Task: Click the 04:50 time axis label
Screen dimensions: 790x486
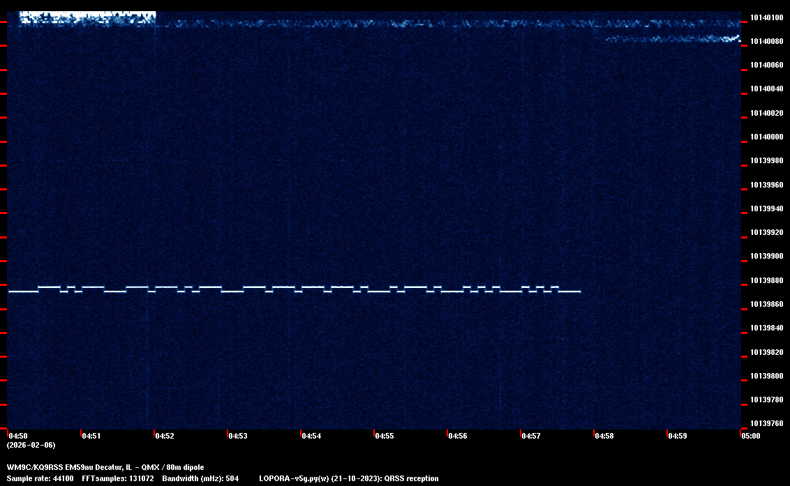Action: pyautogui.click(x=18, y=436)
